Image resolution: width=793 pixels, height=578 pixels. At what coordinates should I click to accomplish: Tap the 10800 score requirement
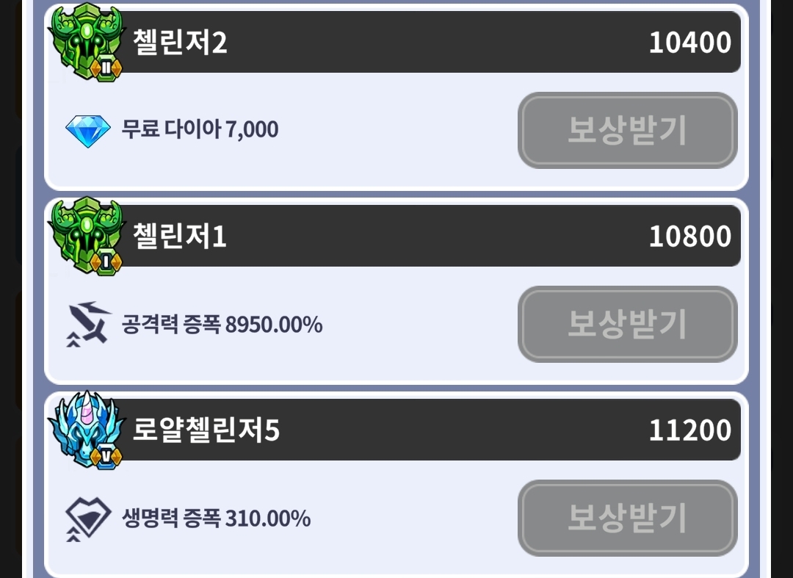pos(689,236)
